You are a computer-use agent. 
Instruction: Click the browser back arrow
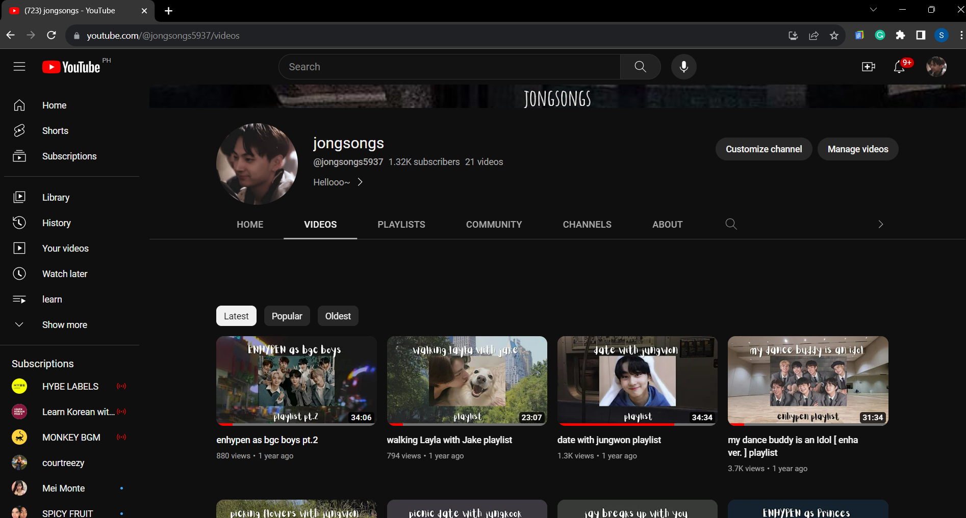coord(11,35)
